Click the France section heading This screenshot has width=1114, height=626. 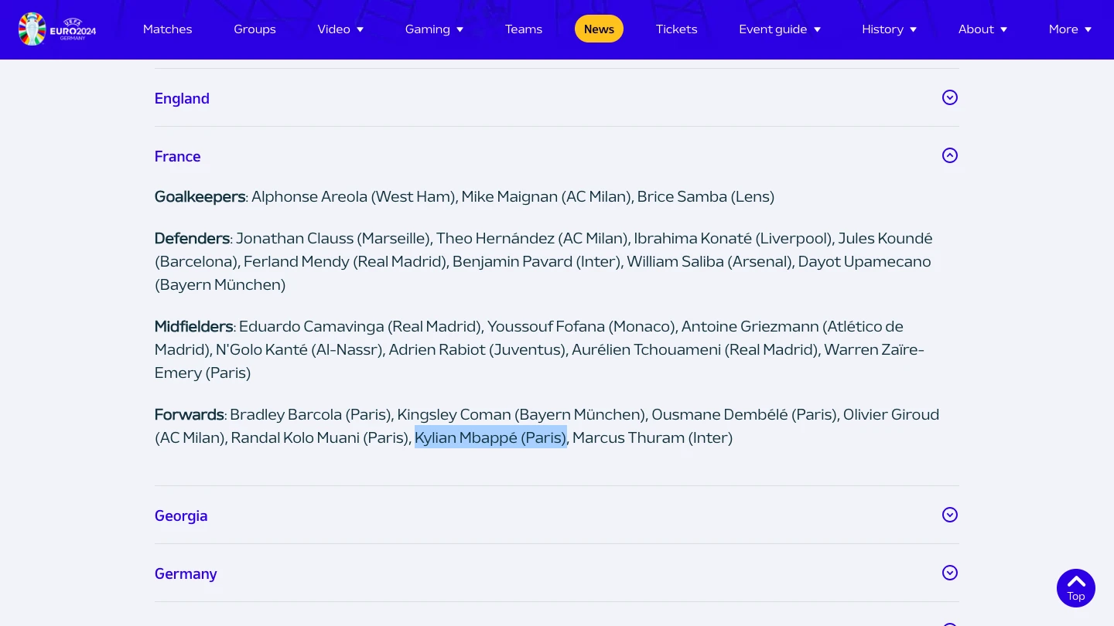177,156
